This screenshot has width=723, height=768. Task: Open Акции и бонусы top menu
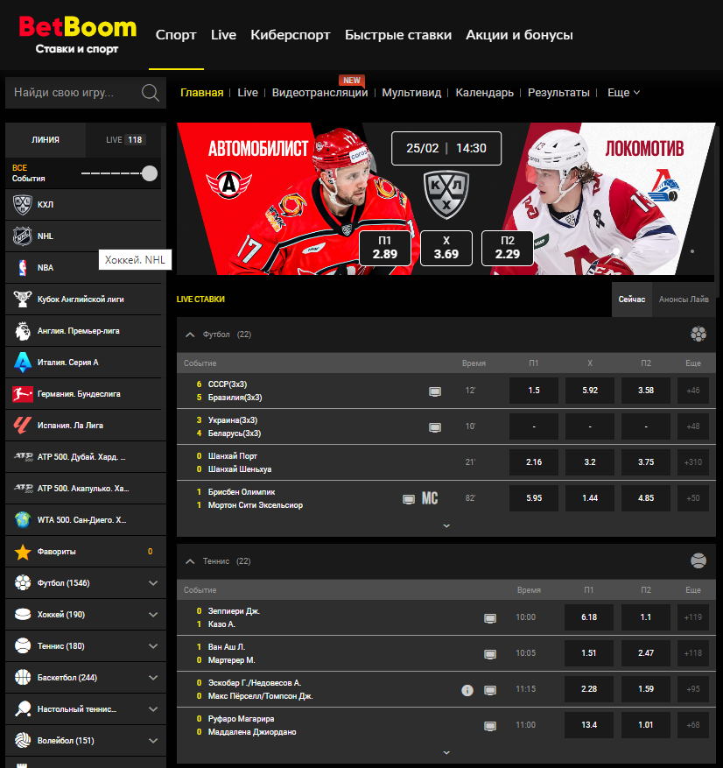click(519, 35)
